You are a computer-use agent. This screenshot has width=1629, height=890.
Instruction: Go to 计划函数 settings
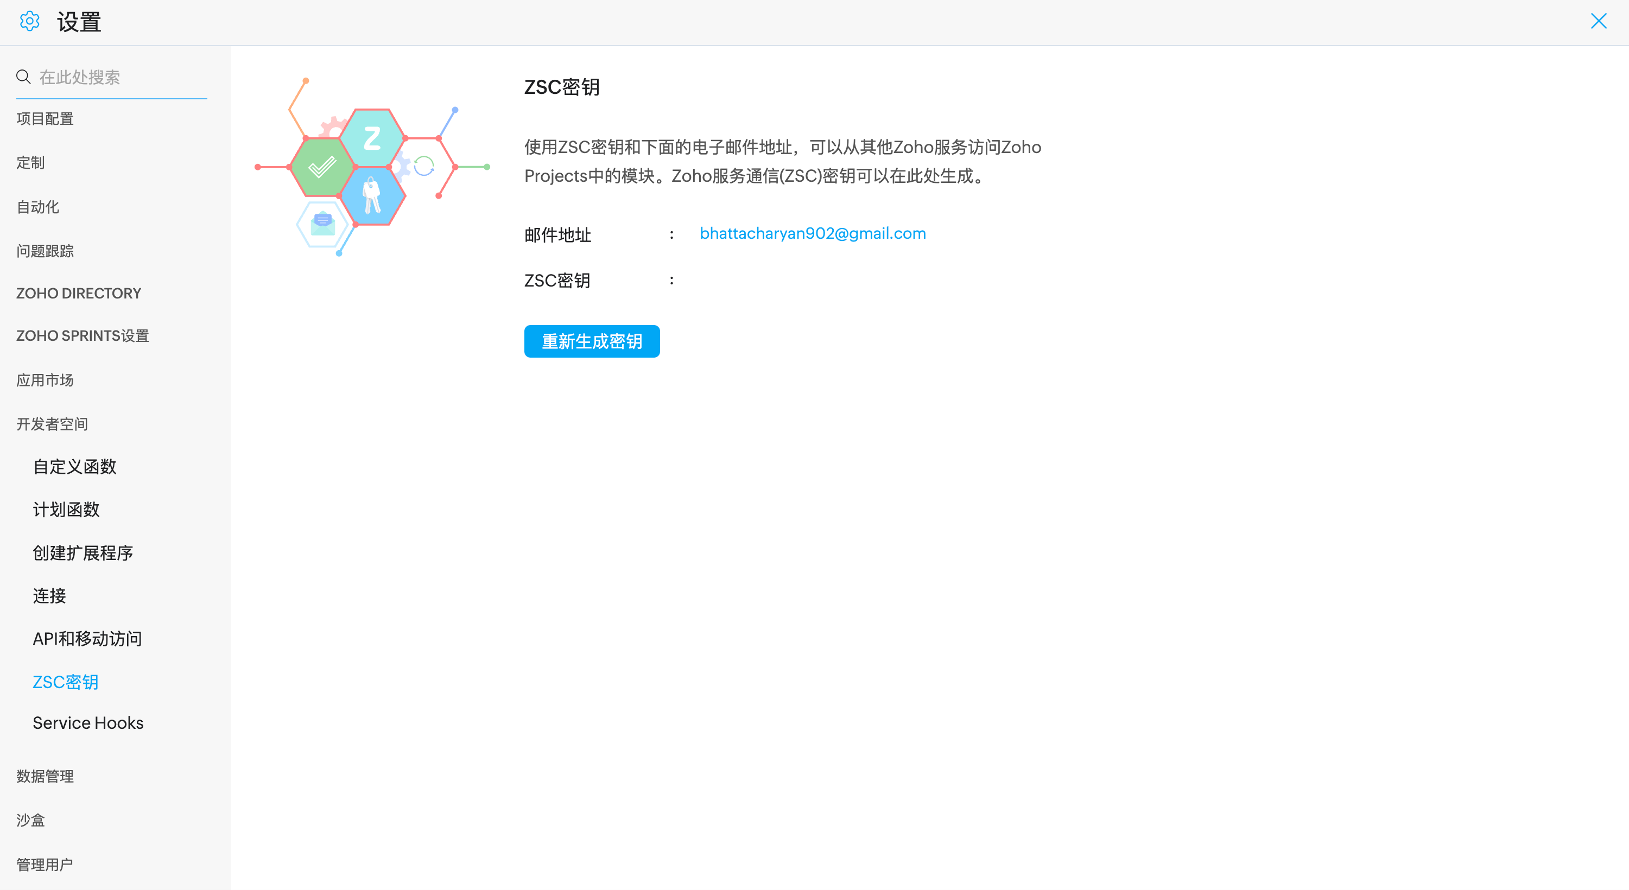point(66,510)
